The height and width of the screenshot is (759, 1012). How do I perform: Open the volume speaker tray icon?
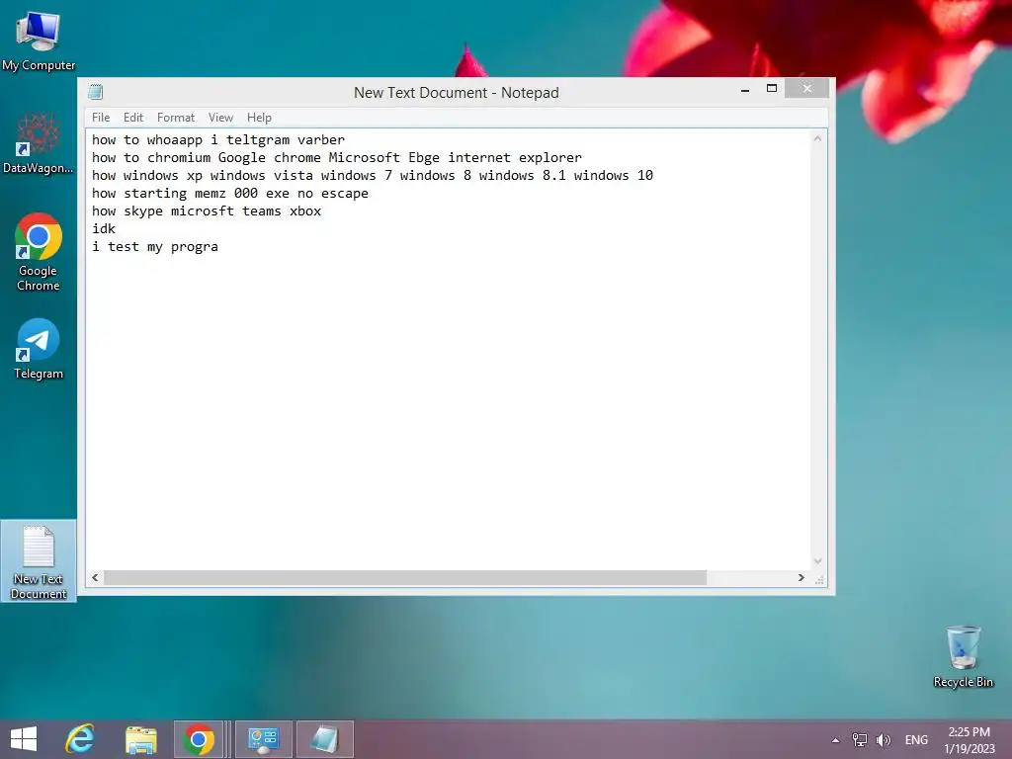(883, 739)
